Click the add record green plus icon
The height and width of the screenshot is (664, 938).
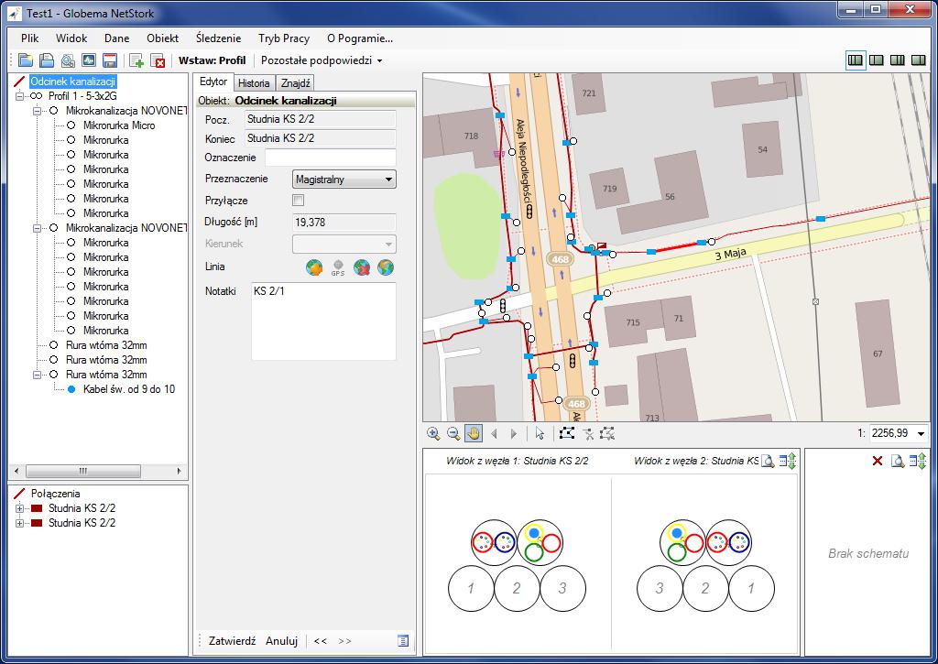click(136, 60)
